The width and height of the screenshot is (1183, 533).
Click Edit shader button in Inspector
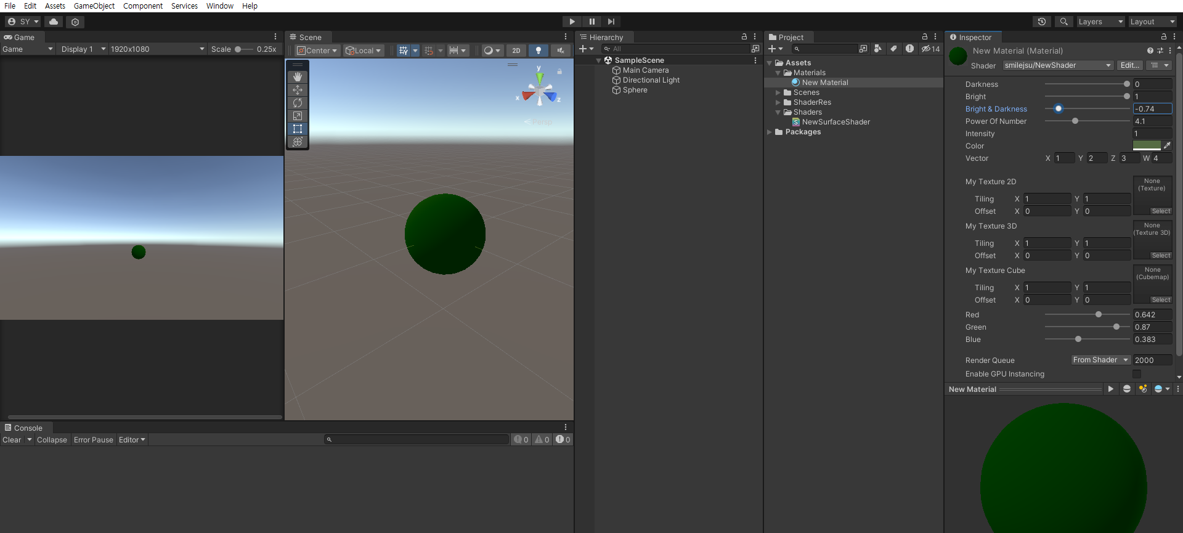[x=1129, y=65]
